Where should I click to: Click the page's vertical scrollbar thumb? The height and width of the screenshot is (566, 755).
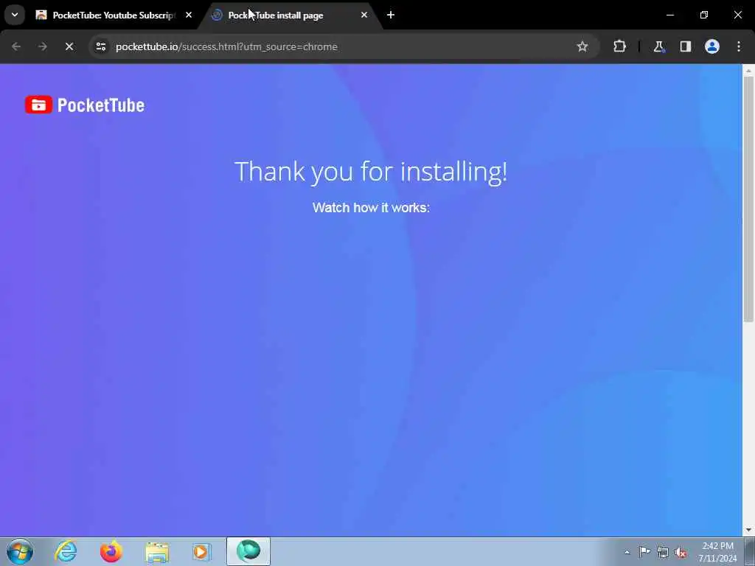tap(748, 199)
